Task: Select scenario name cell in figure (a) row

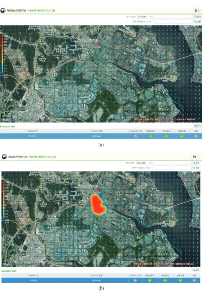Action: 32,136
